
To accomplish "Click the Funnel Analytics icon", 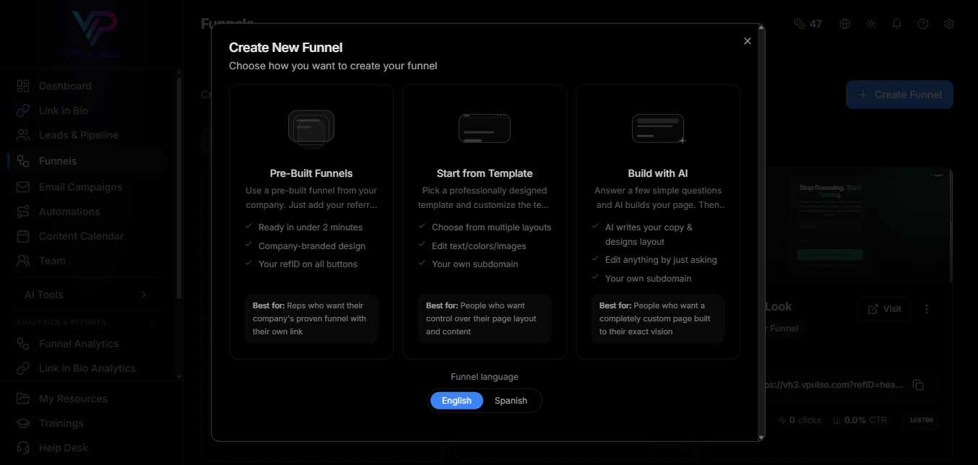I will [x=24, y=344].
